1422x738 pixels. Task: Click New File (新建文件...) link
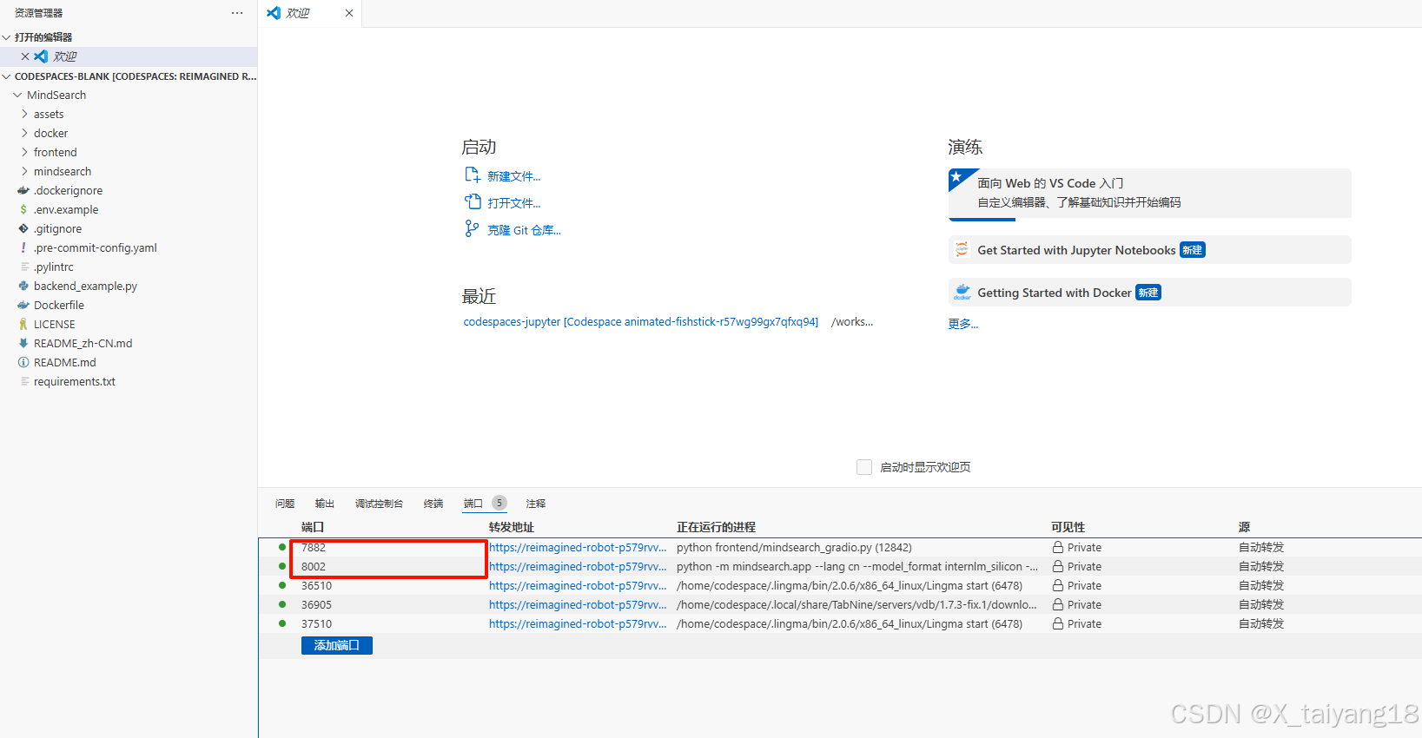[x=513, y=176]
